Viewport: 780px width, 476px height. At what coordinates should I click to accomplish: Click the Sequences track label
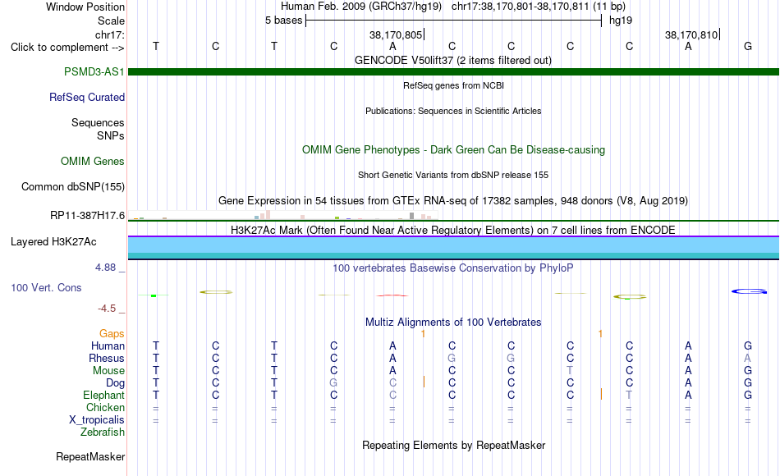coord(98,122)
